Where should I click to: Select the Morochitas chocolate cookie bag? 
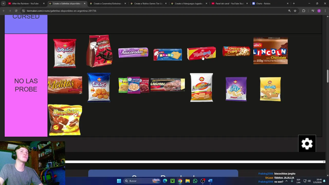[x=65, y=120]
